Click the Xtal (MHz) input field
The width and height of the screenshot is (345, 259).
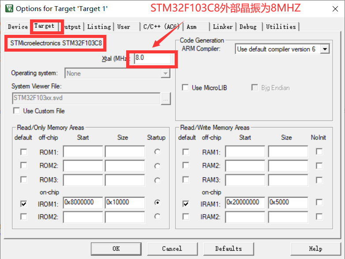(x=153, y=58)
